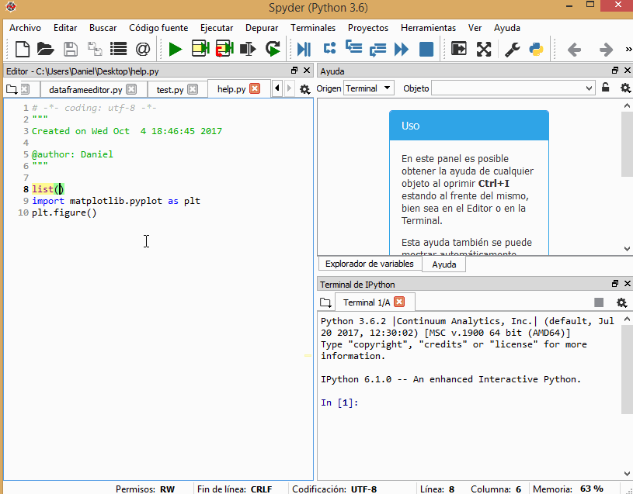Open Origen Terminal dropdown

click(369, 88)
